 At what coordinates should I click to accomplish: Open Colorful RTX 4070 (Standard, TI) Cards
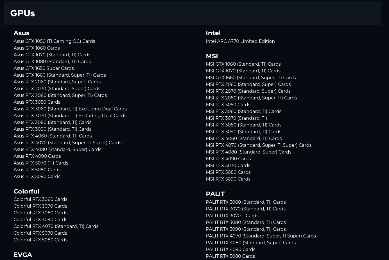click(56, 226)
